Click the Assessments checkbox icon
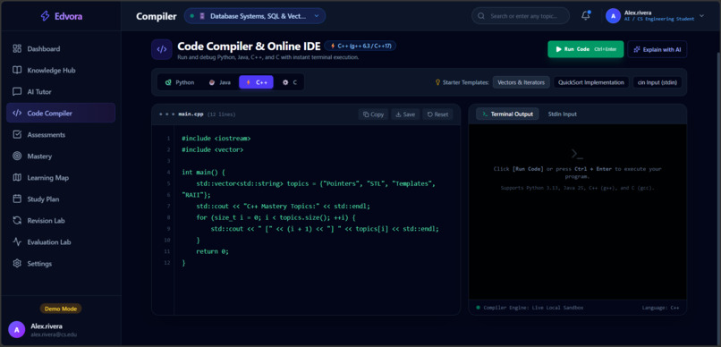 (x=17, y=135)
